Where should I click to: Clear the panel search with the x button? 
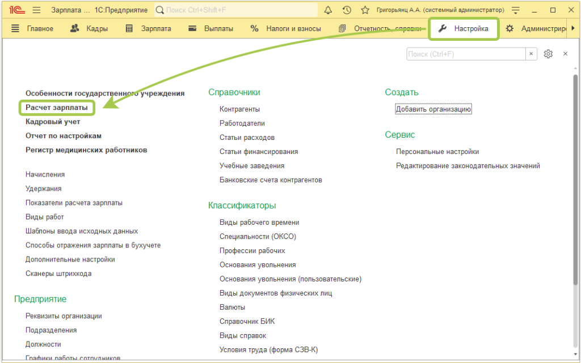point(531,54)
